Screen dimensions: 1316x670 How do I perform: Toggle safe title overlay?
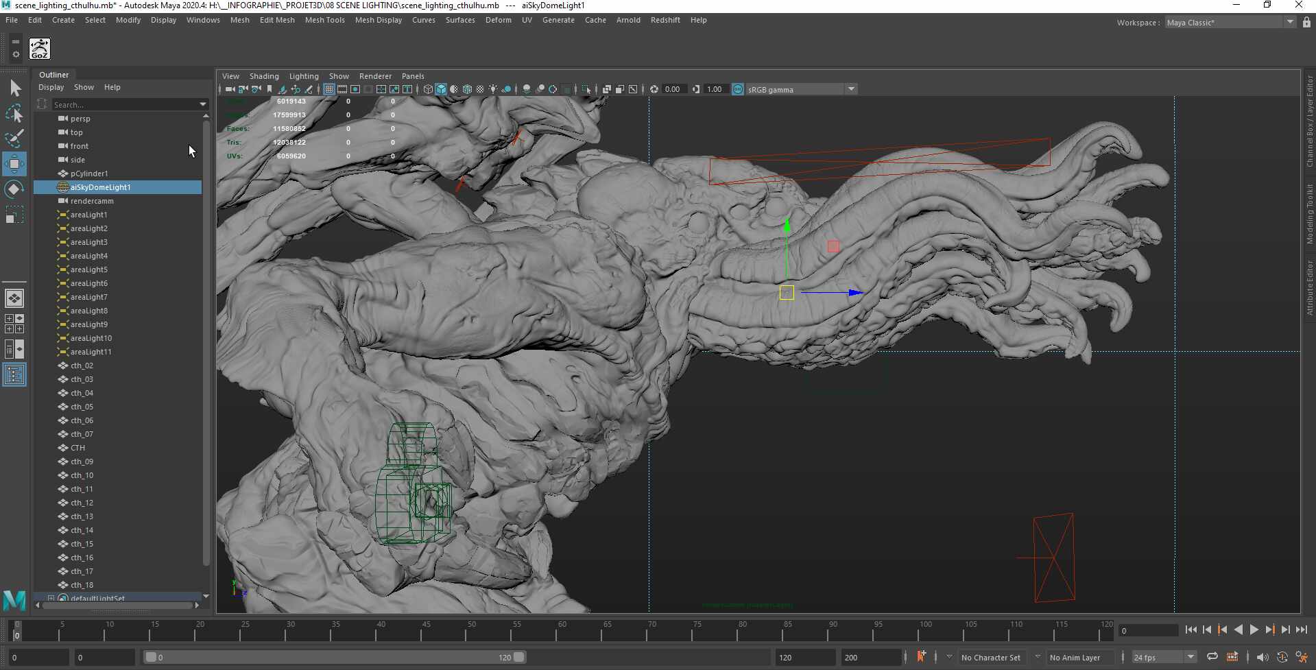[407, 89]
